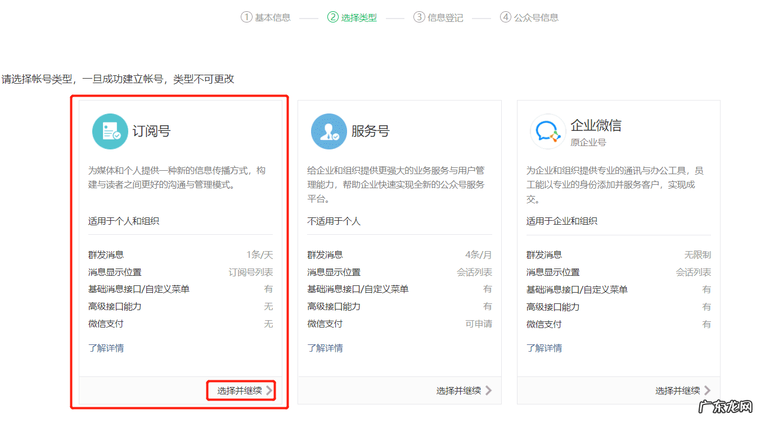
Task: Click the circled ① step indicator icon
Action: pos(246,17)
